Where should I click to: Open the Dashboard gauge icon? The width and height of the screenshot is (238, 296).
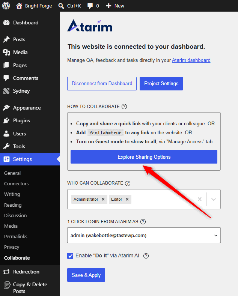pyautogui.click(x=6, y=23)
